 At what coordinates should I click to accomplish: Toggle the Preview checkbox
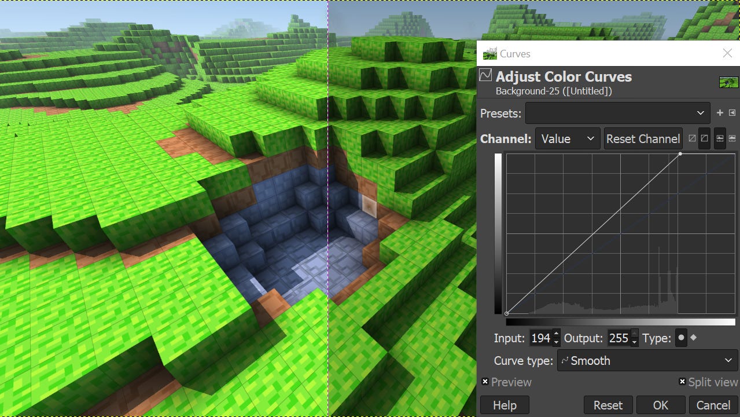point(485,382)
